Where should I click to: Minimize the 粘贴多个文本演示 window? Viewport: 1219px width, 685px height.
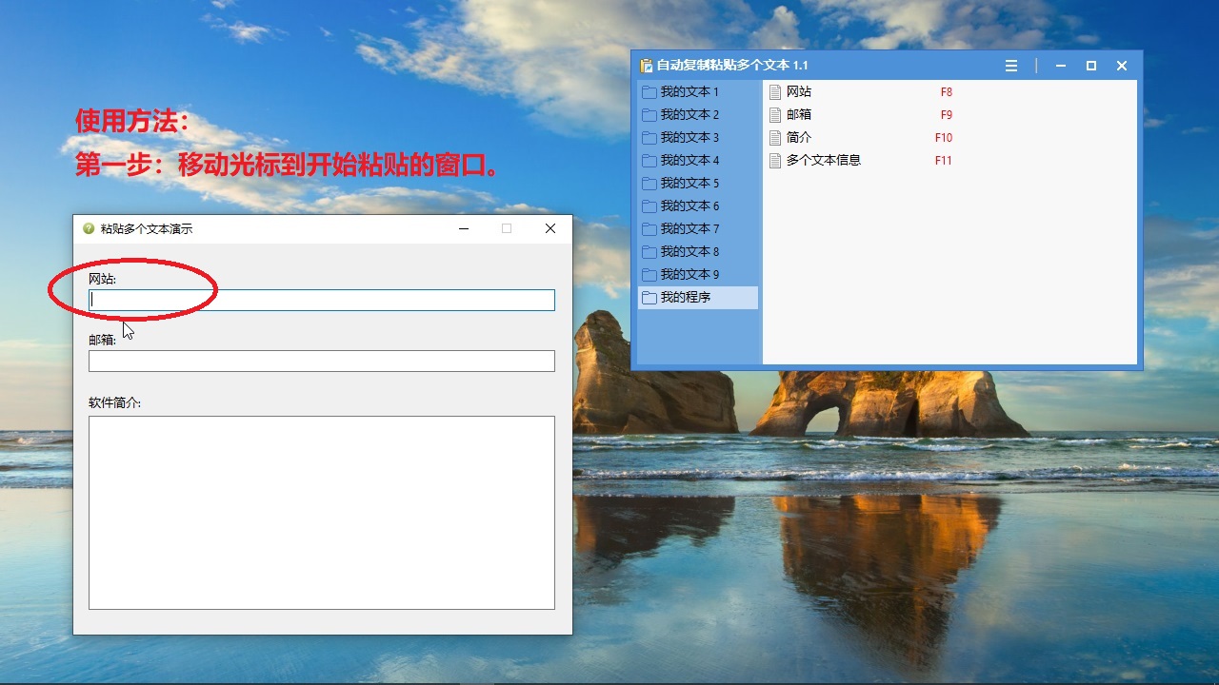(x=464, y=228)
